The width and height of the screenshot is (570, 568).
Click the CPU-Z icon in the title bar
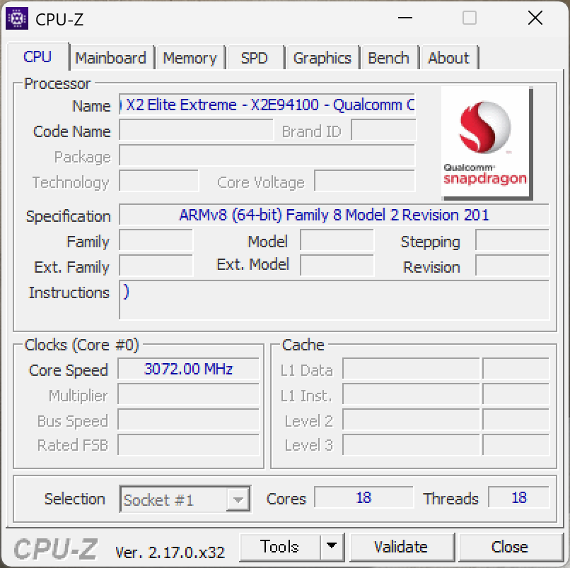point(18,18)
